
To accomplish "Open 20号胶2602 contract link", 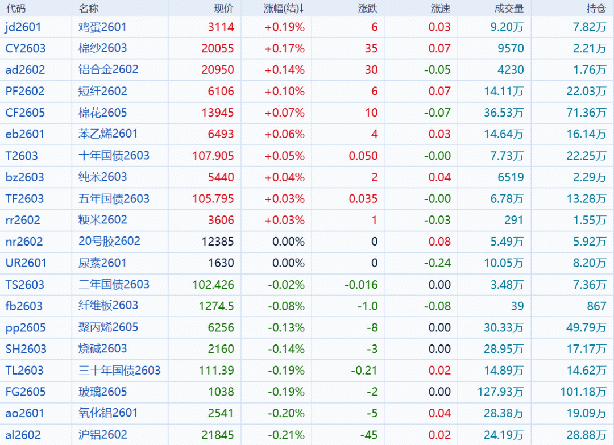I will tap(109, 241).
